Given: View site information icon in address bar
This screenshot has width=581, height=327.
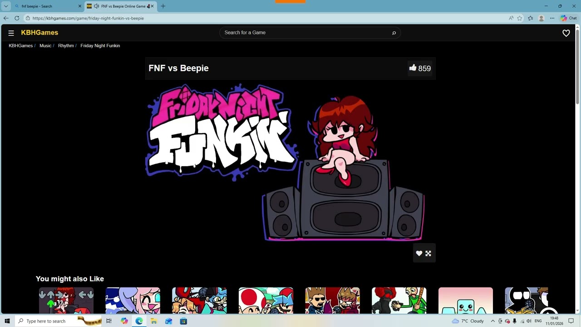Looking at the screenshot, I should (28, 18).
